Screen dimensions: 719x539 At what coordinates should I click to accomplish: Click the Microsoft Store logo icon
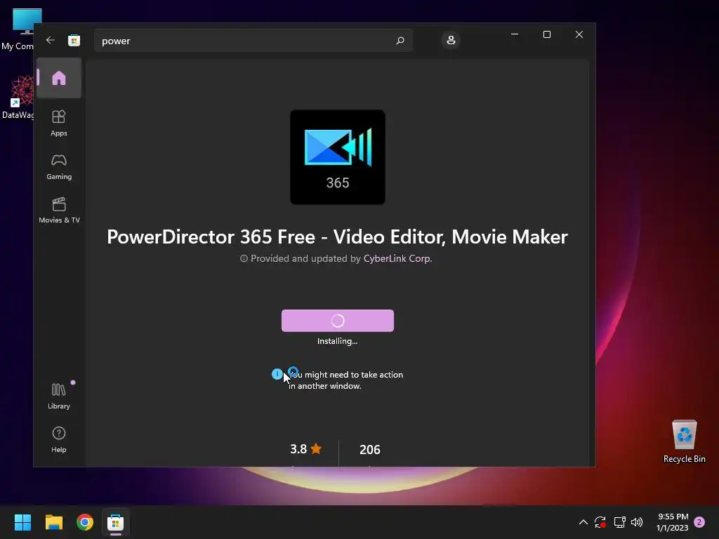74,40
